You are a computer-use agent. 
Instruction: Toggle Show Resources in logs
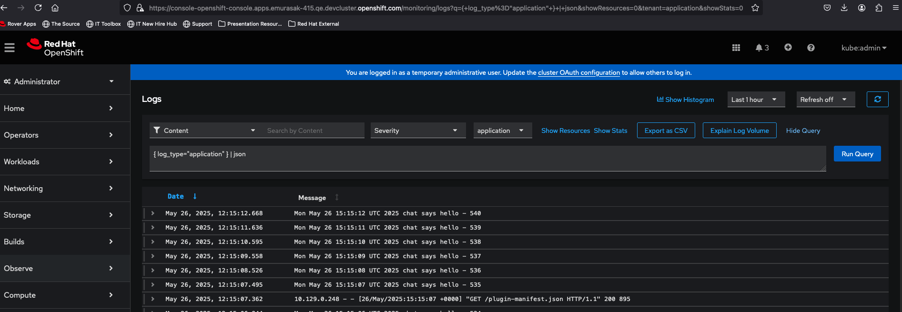(565, 131)
